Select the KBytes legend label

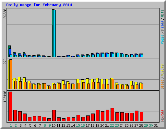click(x=162, y=116)
